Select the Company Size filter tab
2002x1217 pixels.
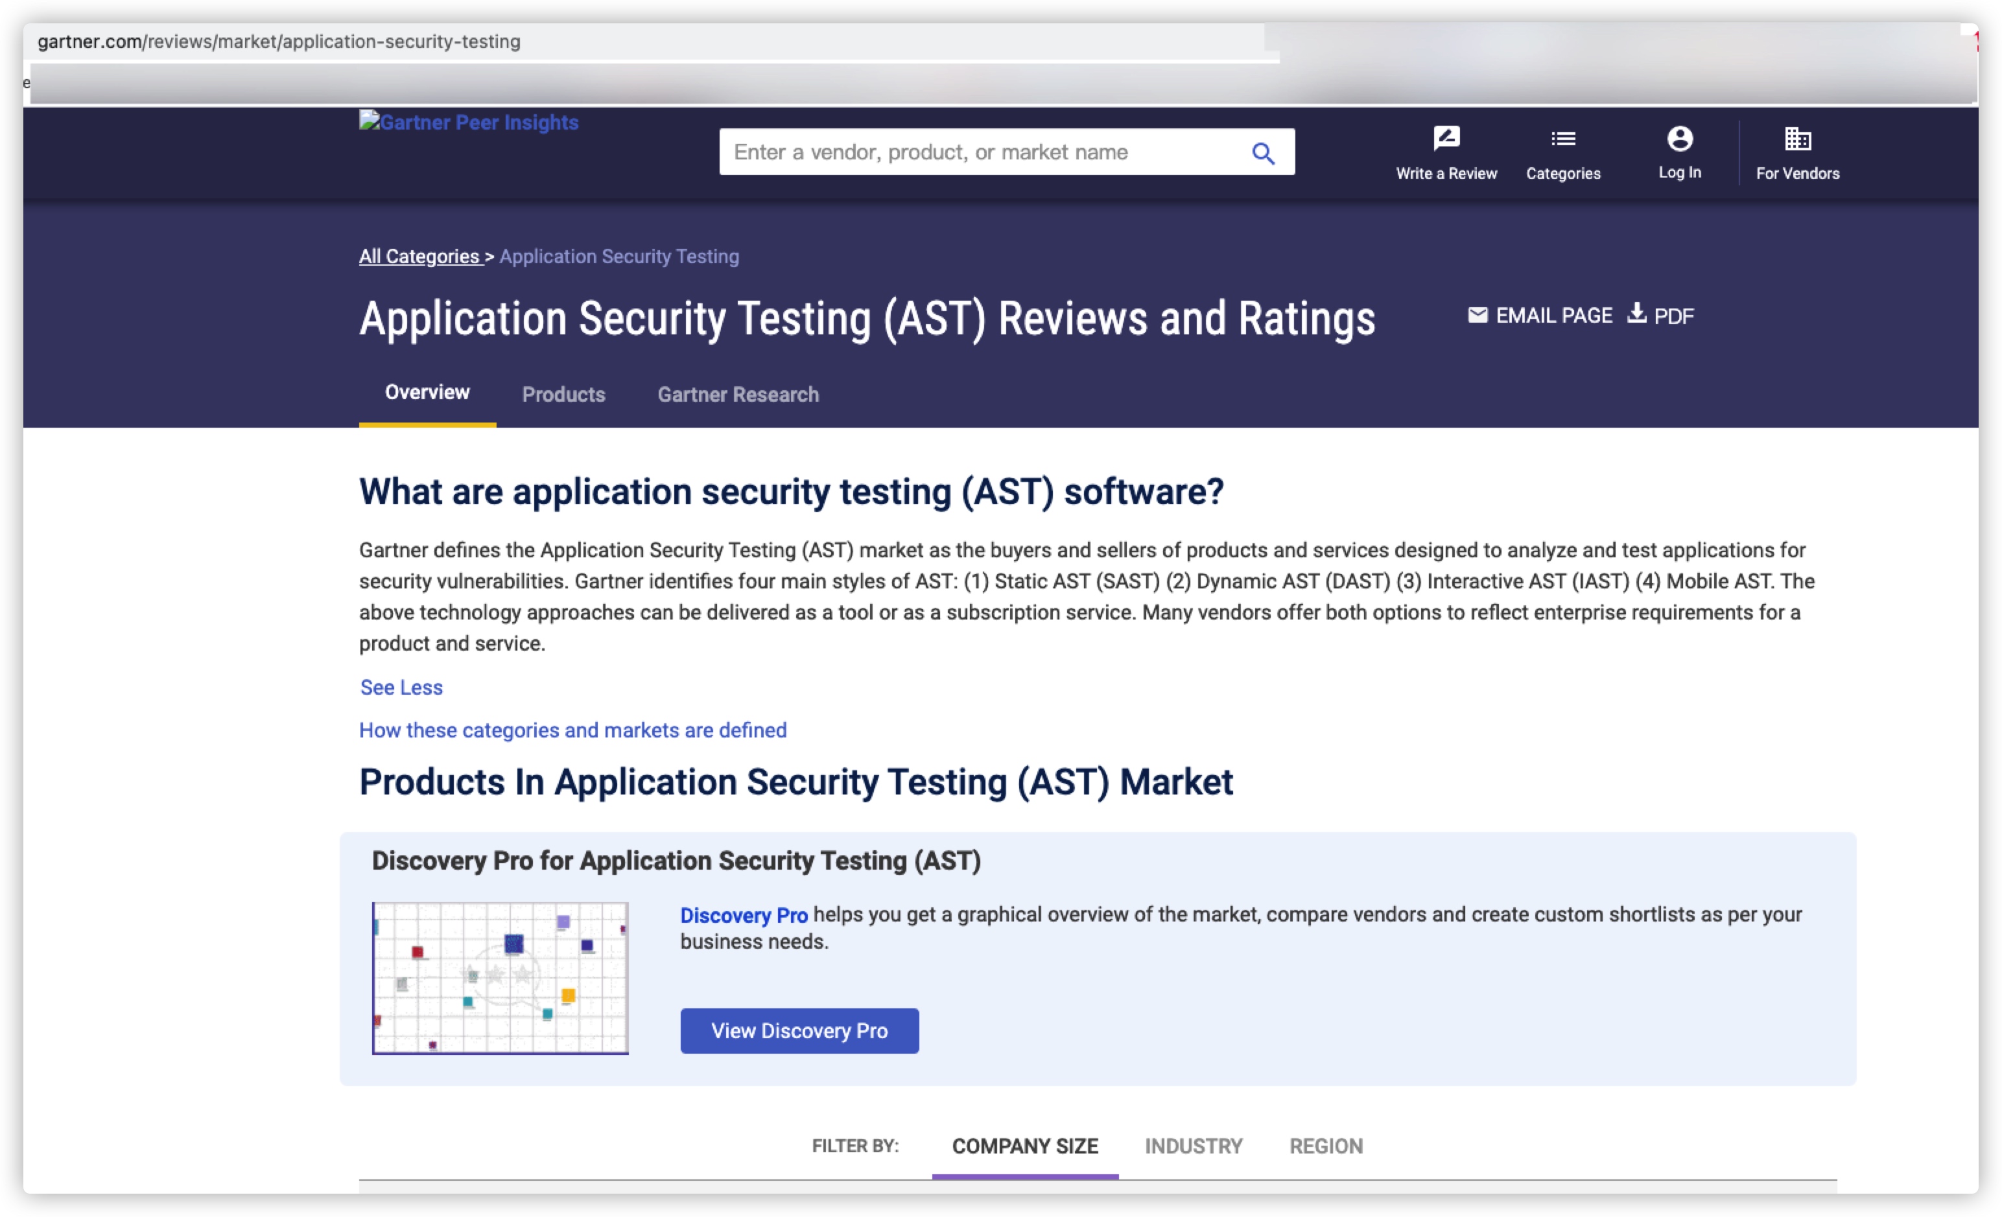[1024, 1146]
